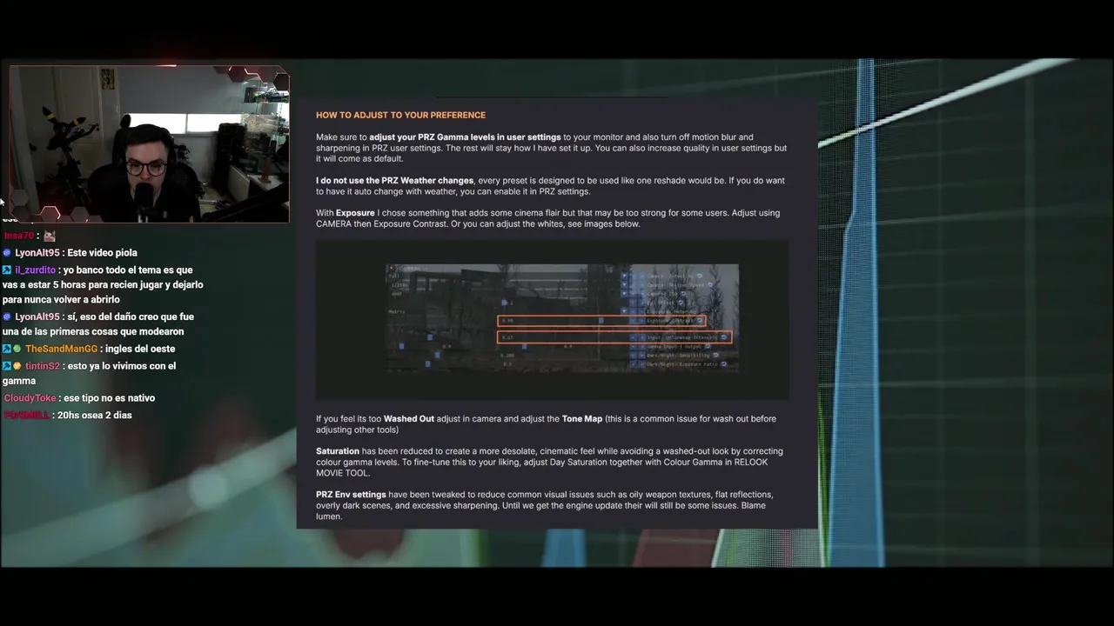Open CloudyToke's chat username
The image size is (1114, 626).
click(30, 398)
